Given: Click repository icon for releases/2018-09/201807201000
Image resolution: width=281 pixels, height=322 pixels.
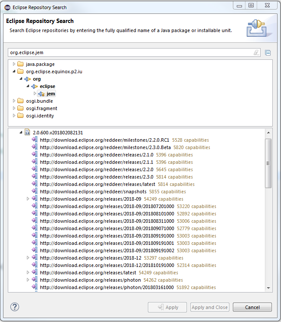Looking at the screenshot, I should [x=35, y=206].
